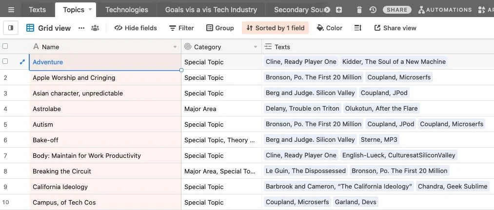Switch to the Texts tab

[x=37, y=10]
